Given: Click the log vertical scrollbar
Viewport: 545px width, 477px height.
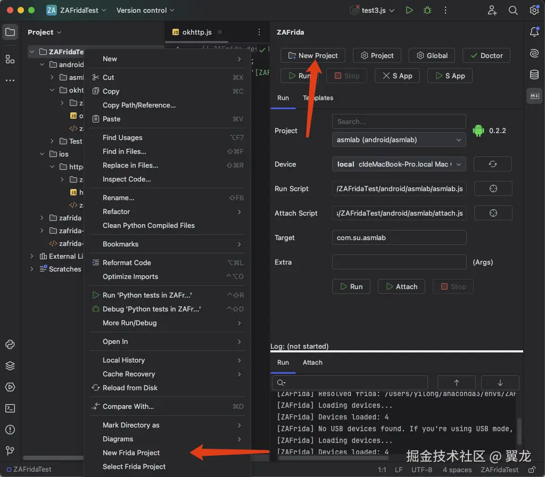Looking at the screenshot, I should point(519,431).
